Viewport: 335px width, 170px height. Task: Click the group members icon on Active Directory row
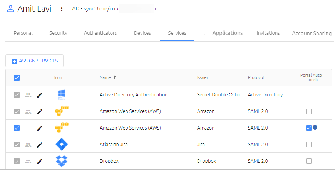point(28,95)
